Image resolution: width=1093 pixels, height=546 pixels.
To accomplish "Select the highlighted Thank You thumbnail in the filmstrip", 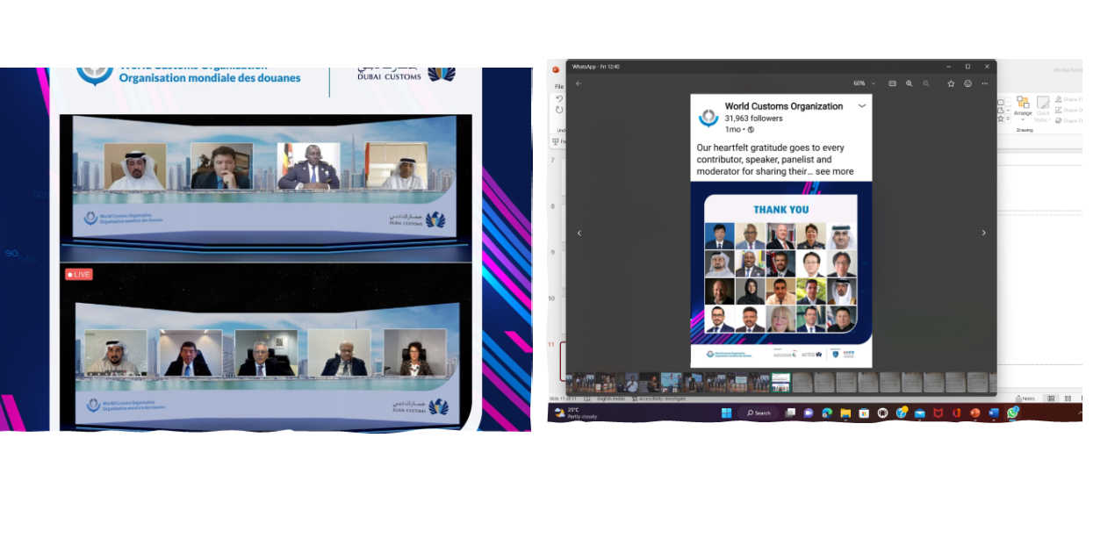I will (x=780, y=382).
